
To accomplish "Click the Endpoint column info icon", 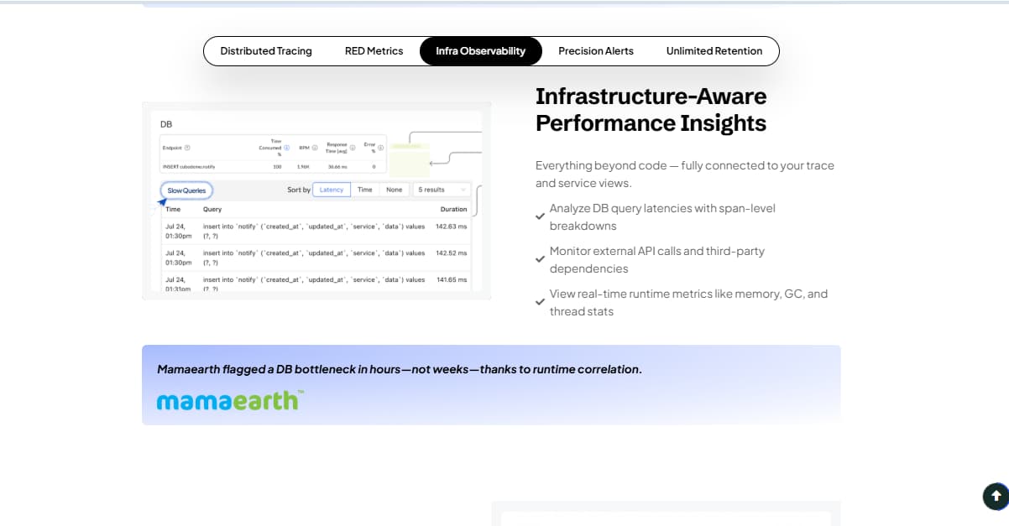I will tap(187, 148).
